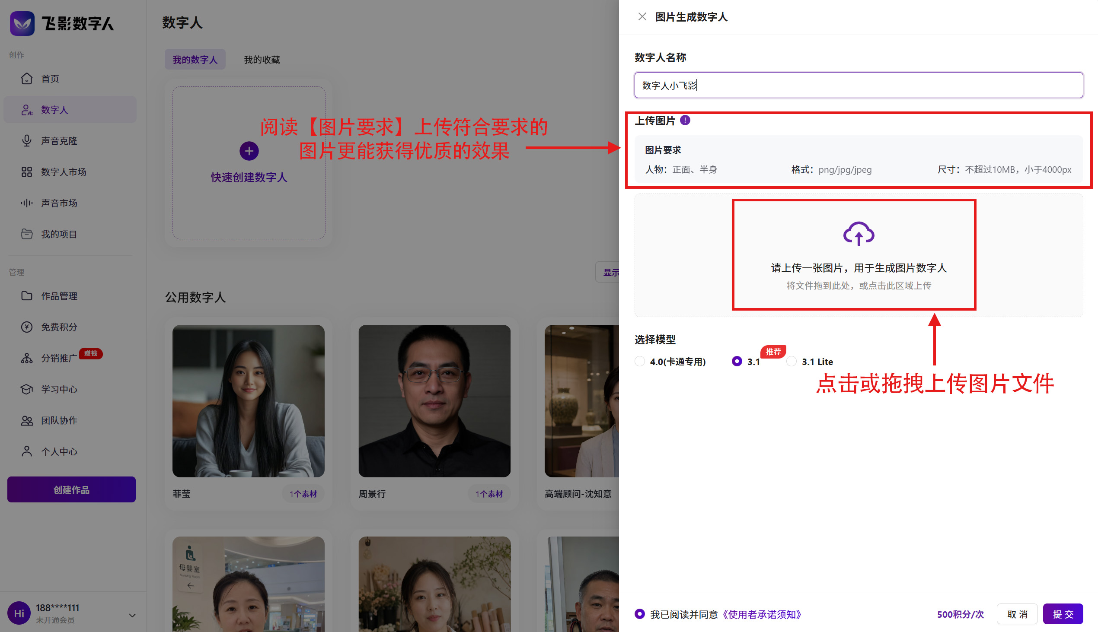Click 快速创建数字人 text link
The image size is (1098, 632).
[x=249, y=178]
